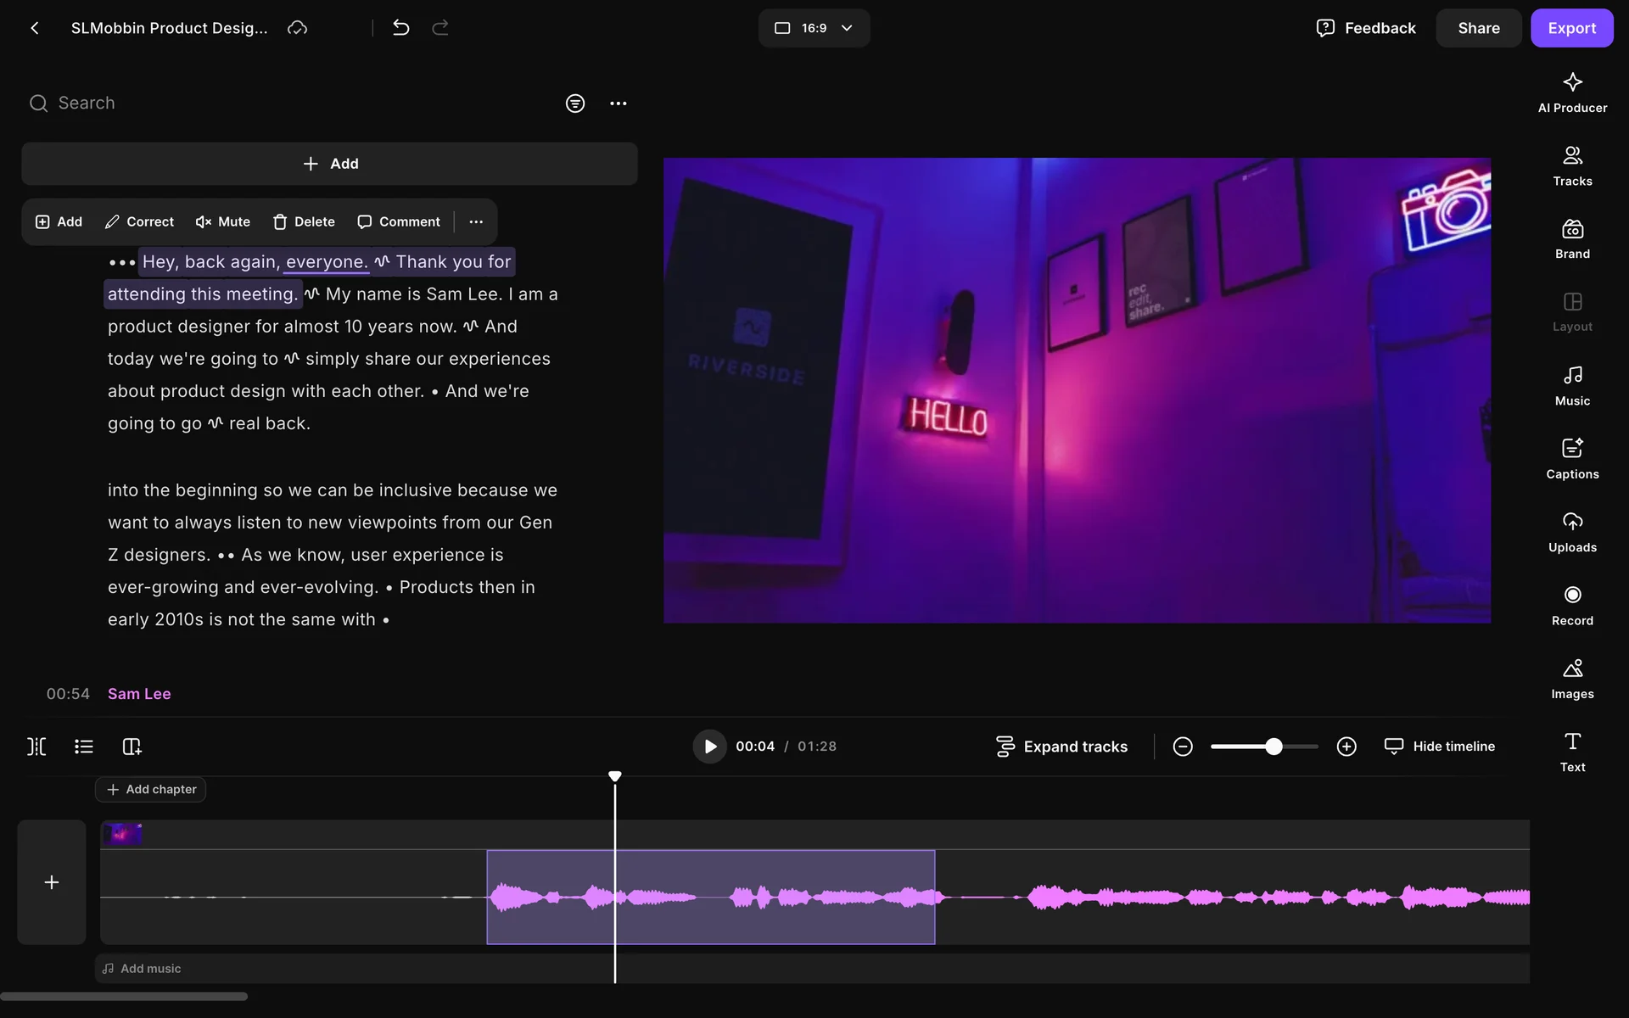This screenshot has height=1018, width=1629.
Task: Open the Tracks sidebar panel
Action: (1571, 165)
